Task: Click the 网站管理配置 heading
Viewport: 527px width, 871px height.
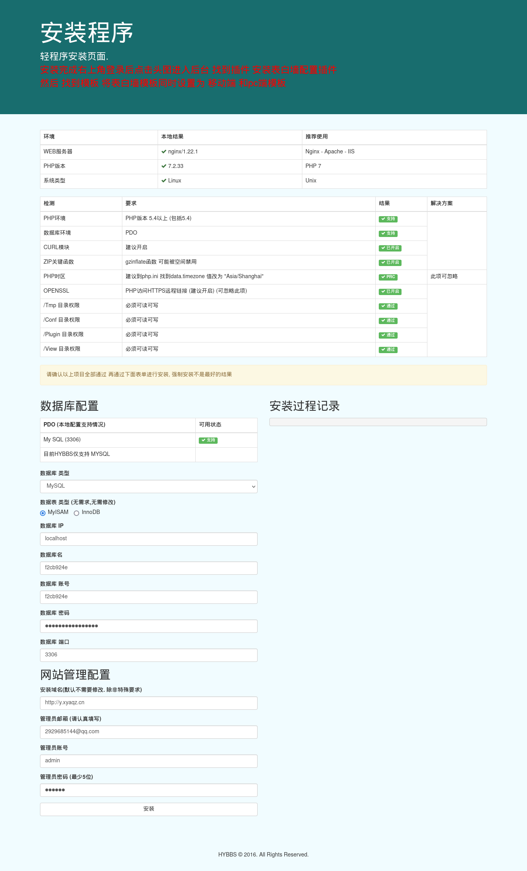Action: 75,675
